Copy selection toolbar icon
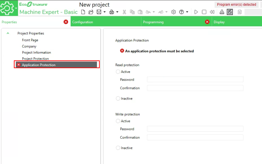Screen dimensions: 262x164 click(x=132, y=12)
